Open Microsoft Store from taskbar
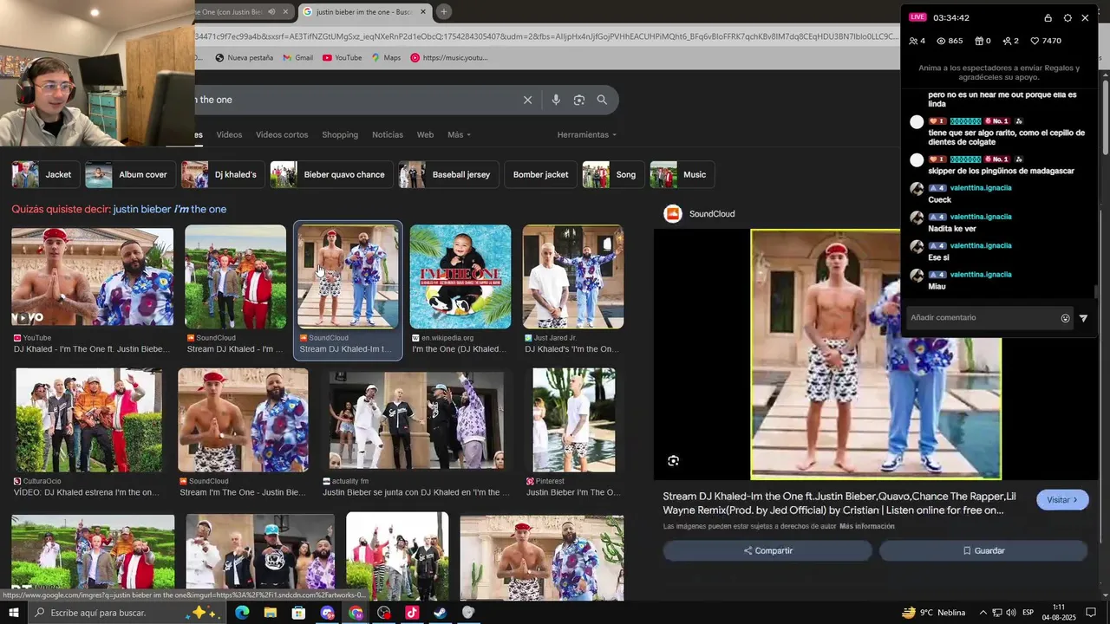 click(x=298, y=613)
